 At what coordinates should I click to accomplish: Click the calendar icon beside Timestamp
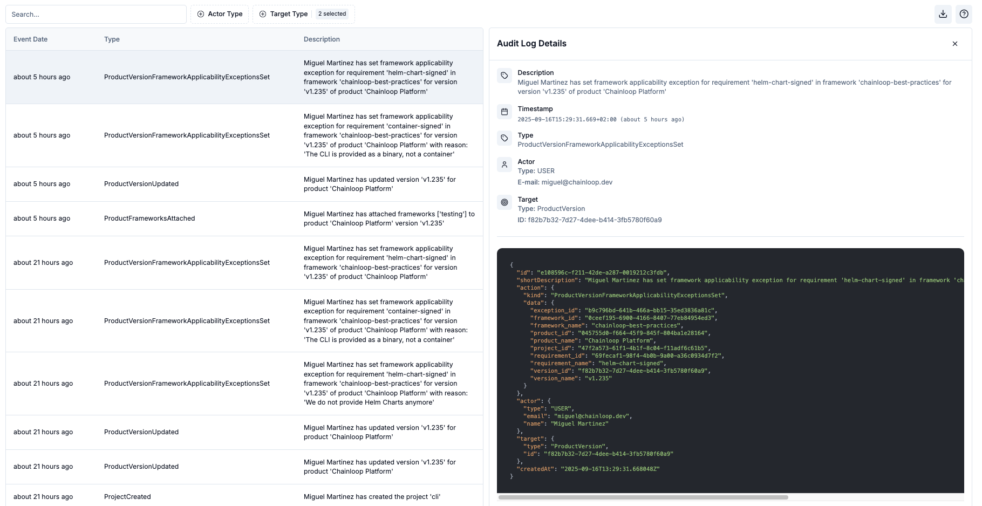click(x=504, y=112)
